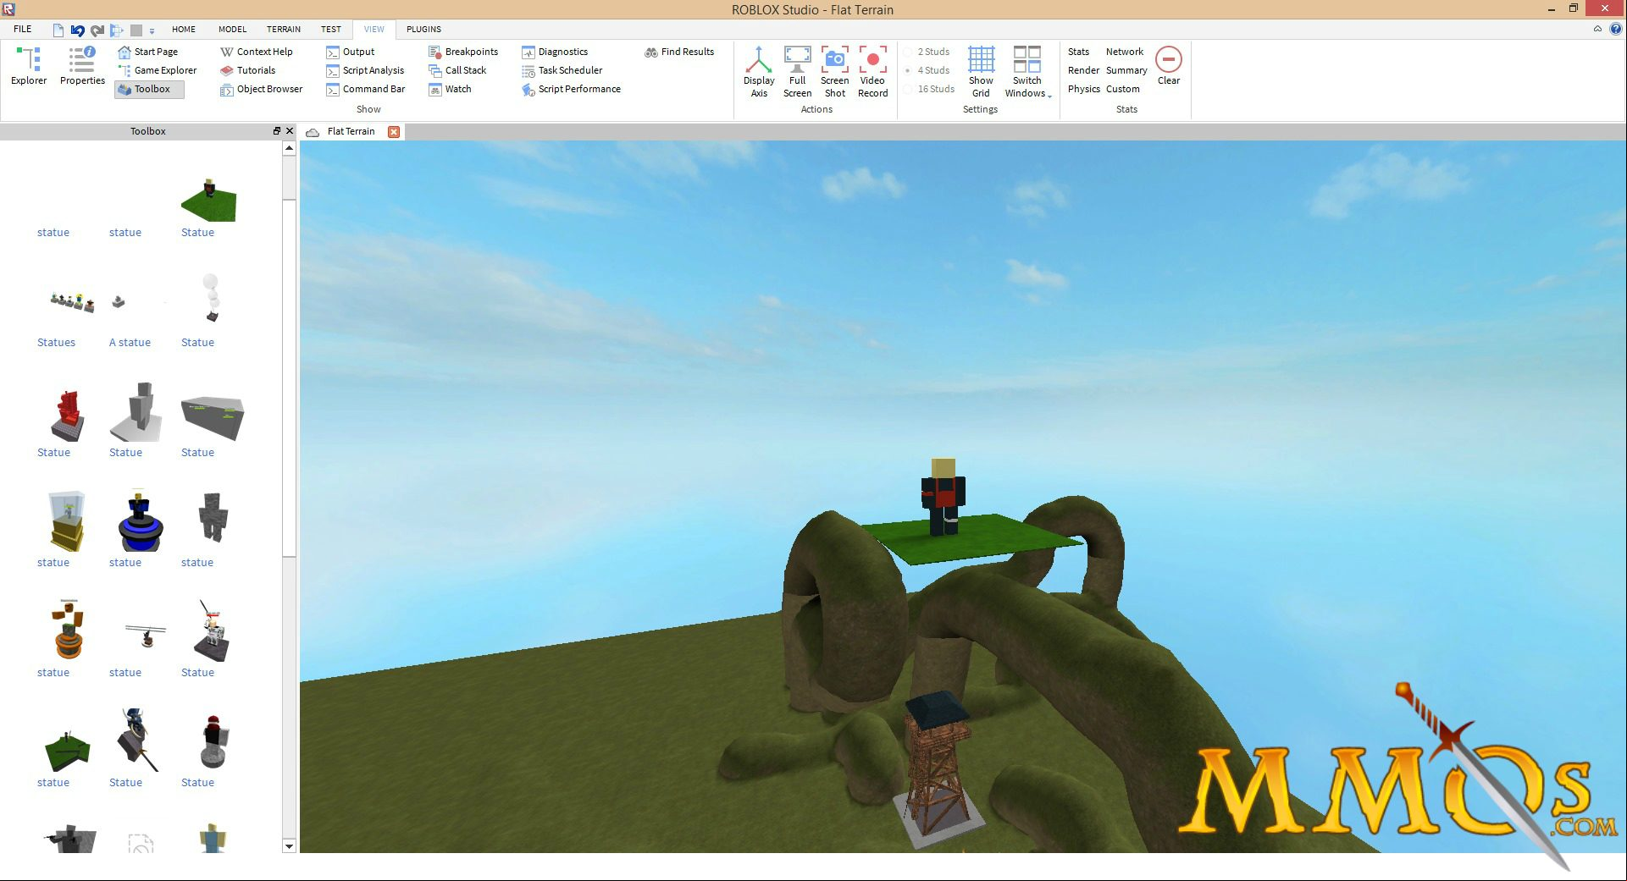Viewport: 1627px width, 881px height.
Task: Close the Flat Terrain tab
Action: coord(393,131)
